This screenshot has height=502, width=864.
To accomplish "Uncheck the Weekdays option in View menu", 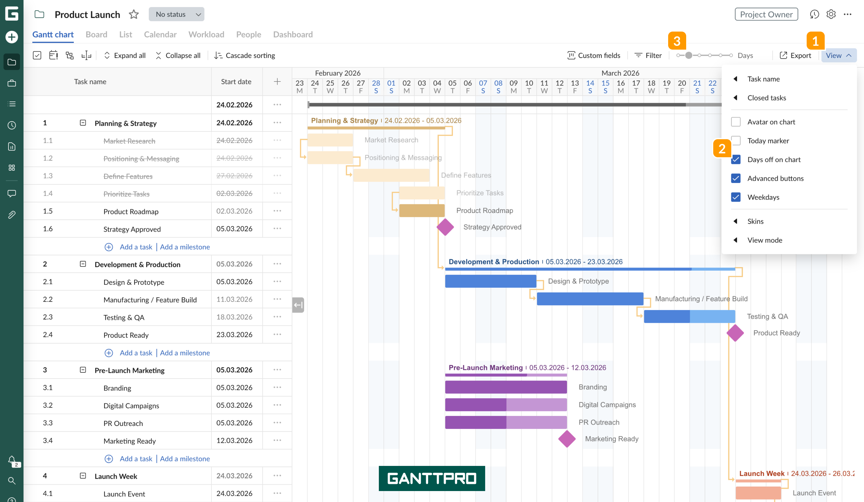I will coord(736,197).
